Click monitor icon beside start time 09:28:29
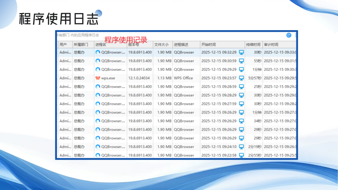Screen dimensions: 338x190 tap(242, 95)
